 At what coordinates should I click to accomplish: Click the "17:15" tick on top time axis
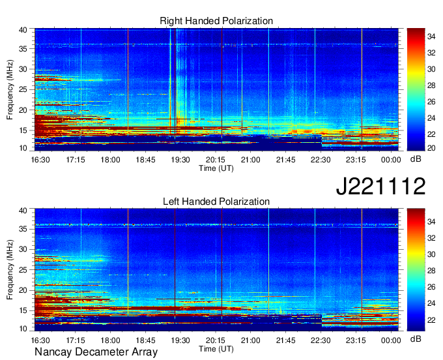point(76,160)
